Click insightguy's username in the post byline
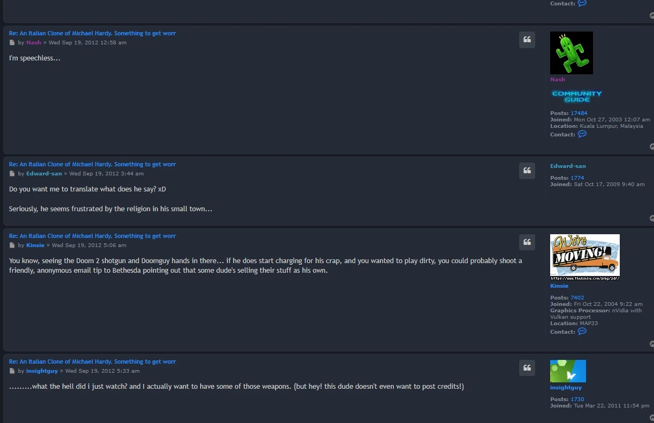This screenshot has width=654, height=423. (x=42, y=371)
